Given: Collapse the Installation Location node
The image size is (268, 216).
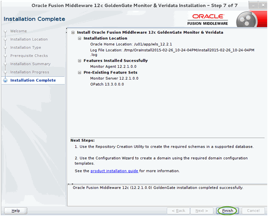Looking at the screenshot, I should point(80,38).
